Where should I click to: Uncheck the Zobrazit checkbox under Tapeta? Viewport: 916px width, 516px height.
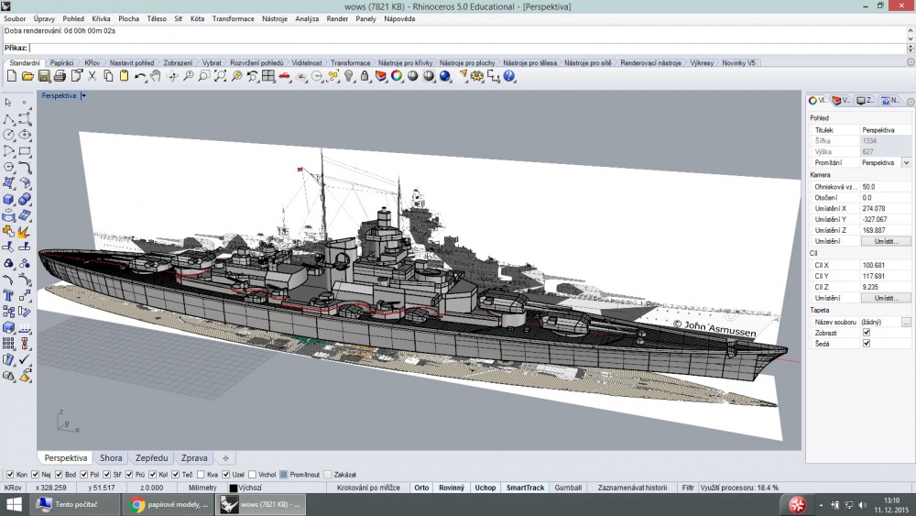[867, 333]
